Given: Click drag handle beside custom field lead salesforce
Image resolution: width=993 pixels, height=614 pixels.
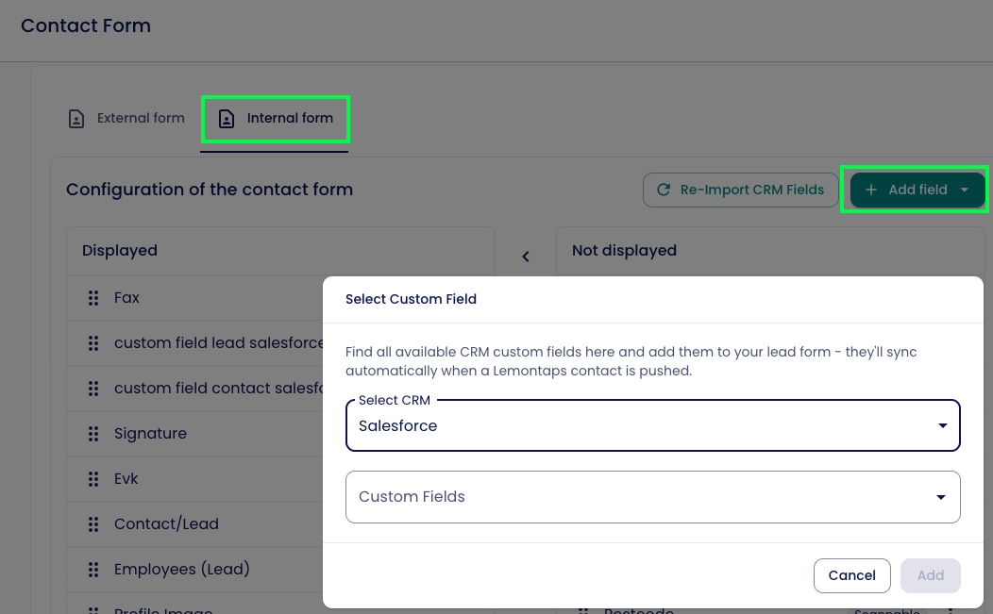Looking at the screenshot, I should click(x=93, y=343).
